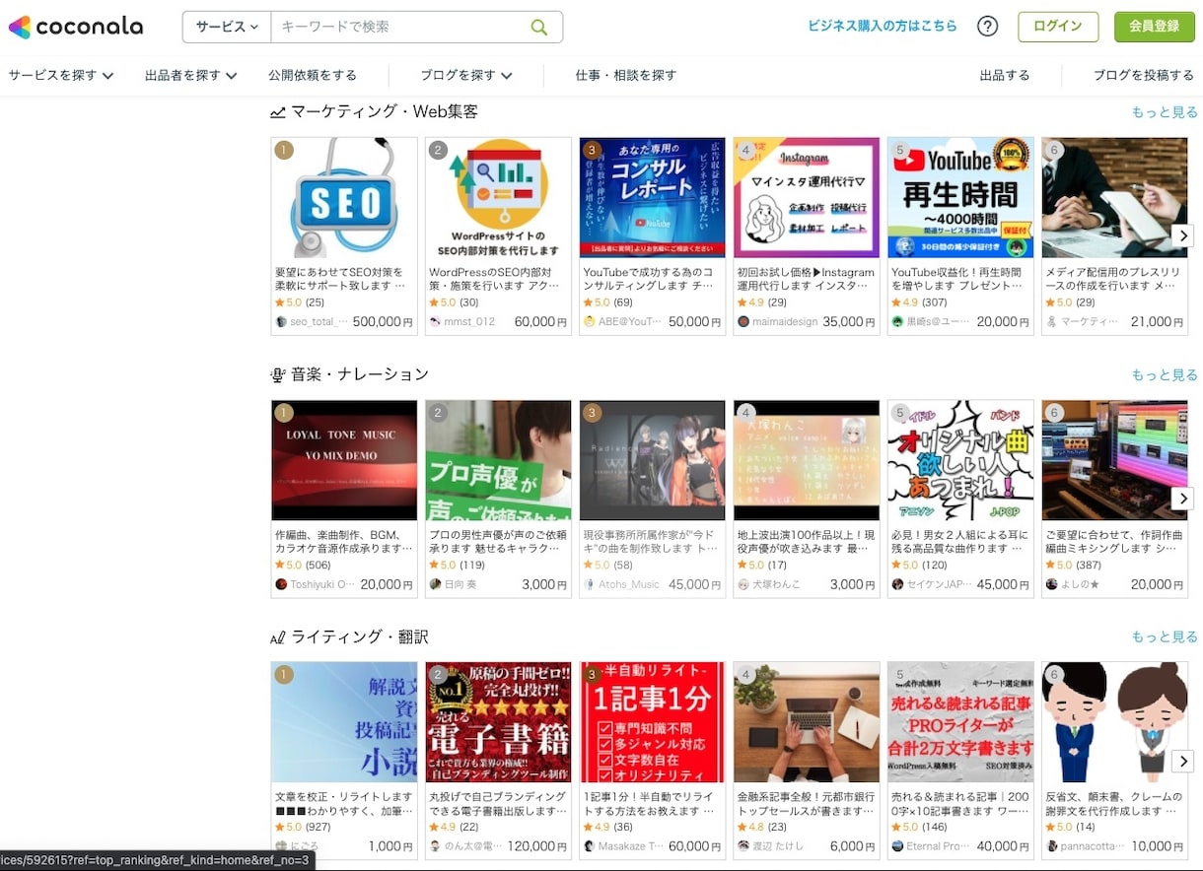The height and width of the screenshot is (871, 1203).
Task: Open YouTube 再生時間 service thumbnail
Action: (x=960, y=198)
